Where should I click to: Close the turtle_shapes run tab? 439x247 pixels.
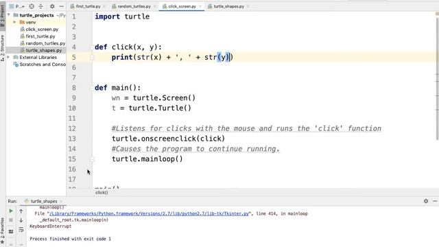(61, 201)
